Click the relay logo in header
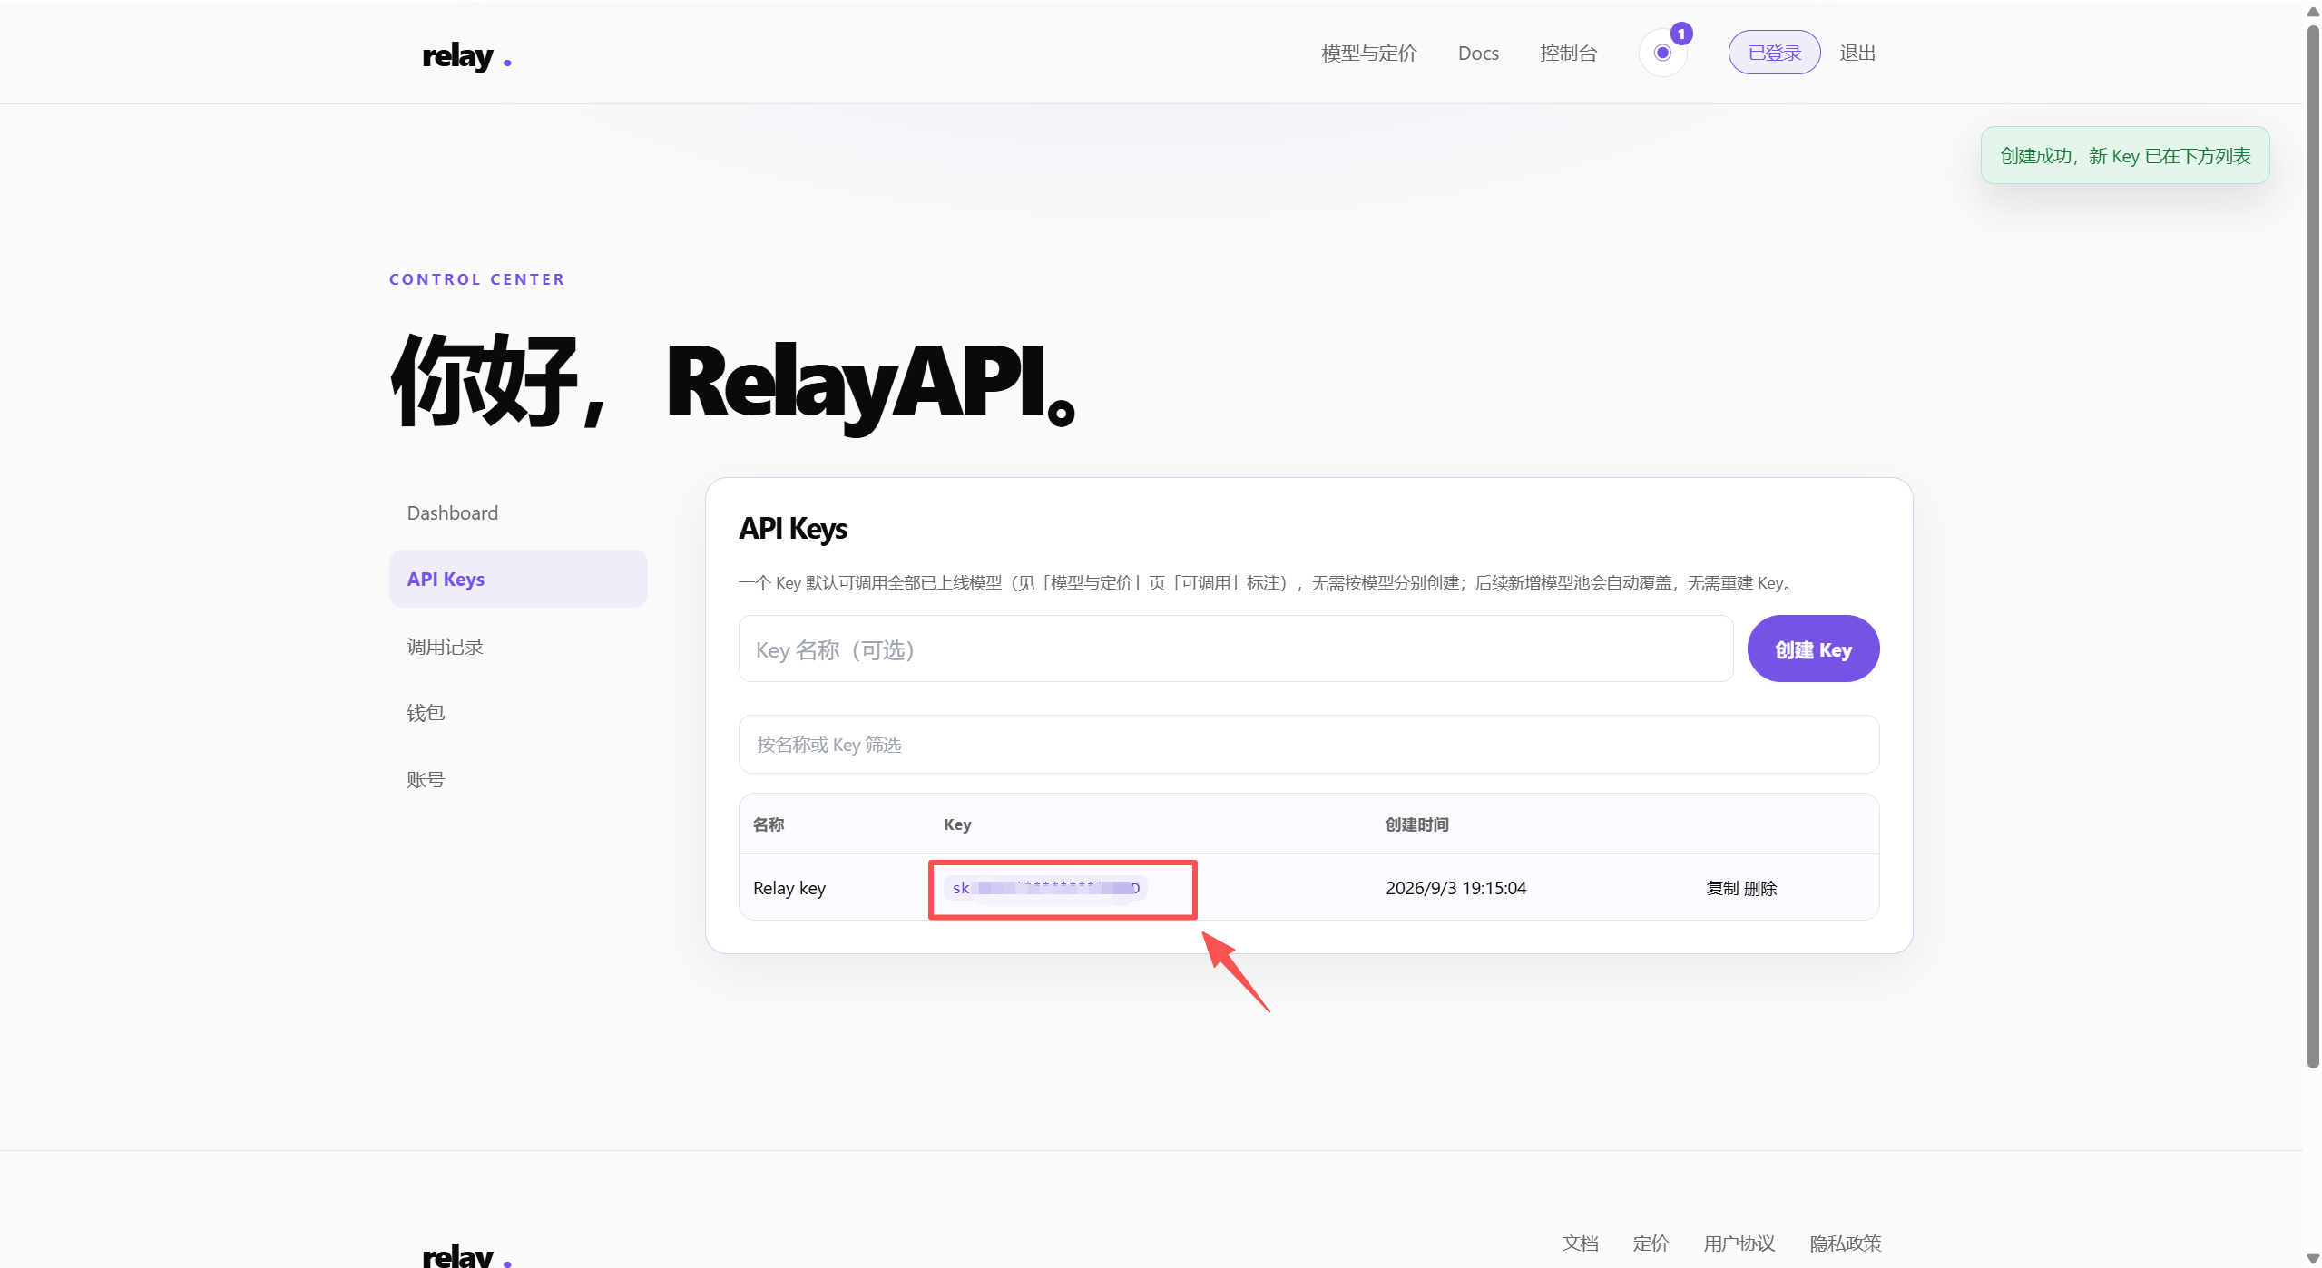Image resolution: width=2322 pixels, height=1268 pixels. (466, 55)
